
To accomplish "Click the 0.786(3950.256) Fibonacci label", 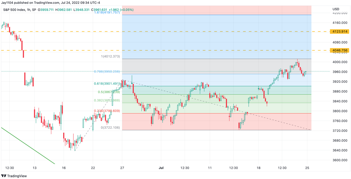I will click(107, 72).
